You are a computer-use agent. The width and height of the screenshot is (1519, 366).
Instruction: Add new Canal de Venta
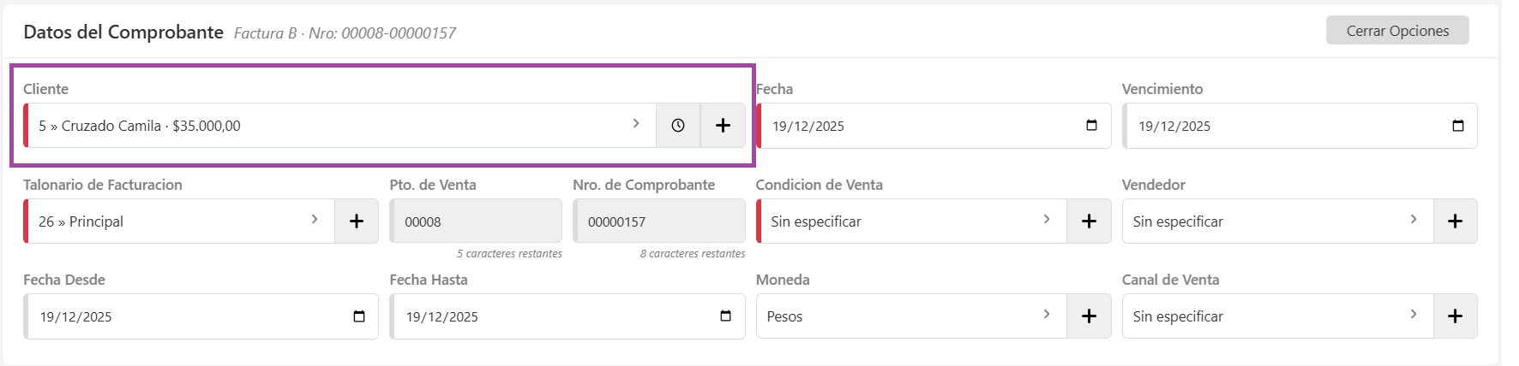[1455, 316]
